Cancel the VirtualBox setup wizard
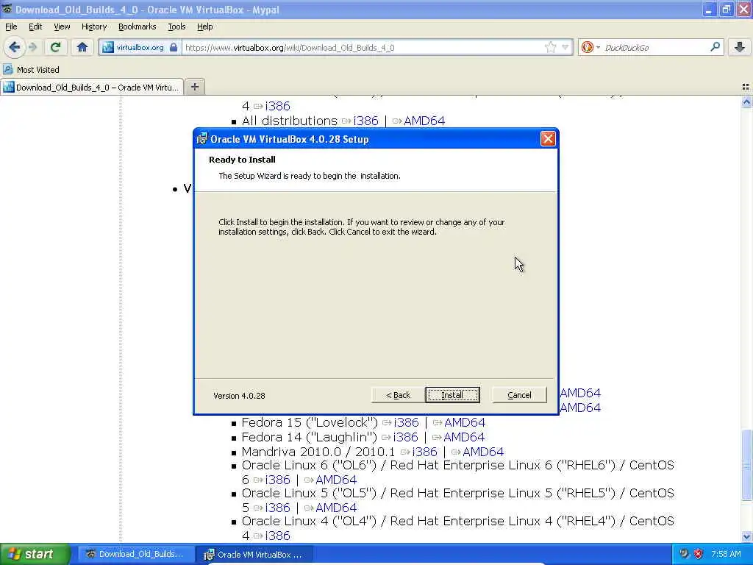This screenshot has width=753, height=565. (519, 395)
